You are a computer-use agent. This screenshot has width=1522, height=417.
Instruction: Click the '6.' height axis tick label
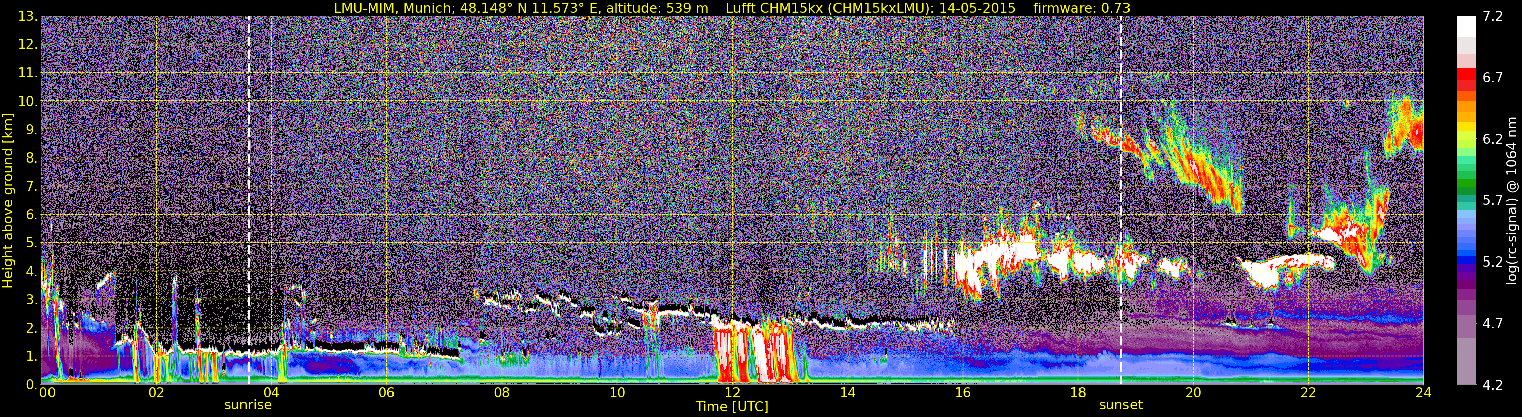click(x=32, y=215)
